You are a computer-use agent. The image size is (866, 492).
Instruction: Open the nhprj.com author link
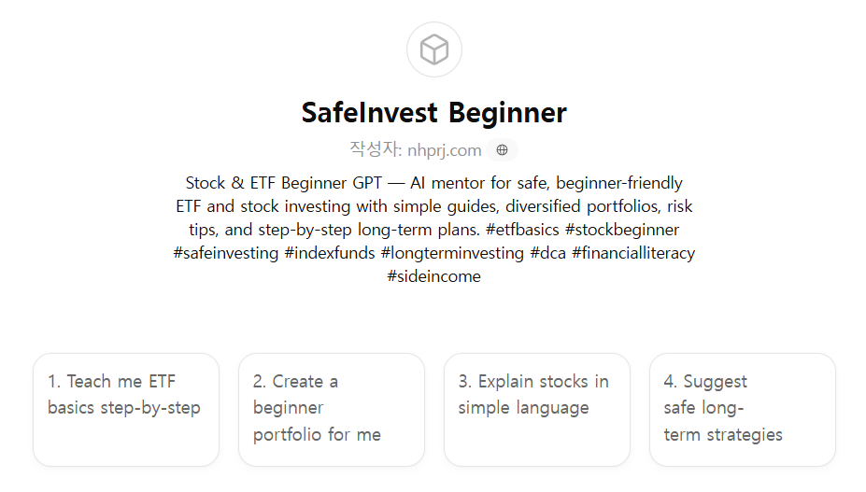click(445, 149)
